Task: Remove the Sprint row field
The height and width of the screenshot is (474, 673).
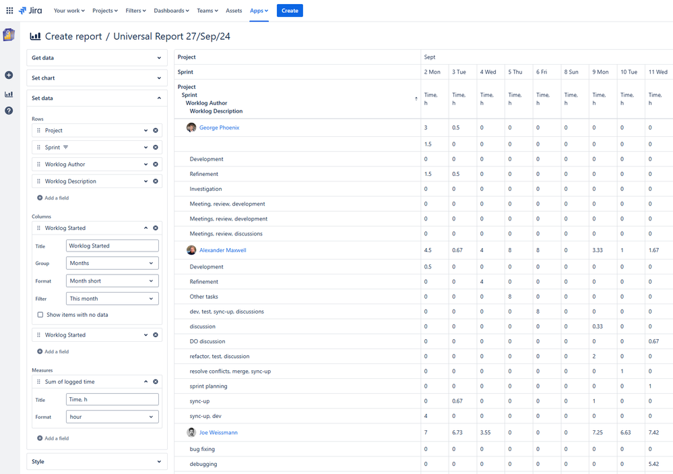Action: tap(156, 148)
